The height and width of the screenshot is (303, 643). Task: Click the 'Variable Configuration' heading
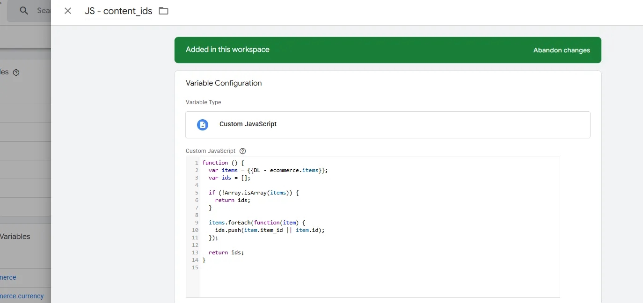(x=224, y=83)
